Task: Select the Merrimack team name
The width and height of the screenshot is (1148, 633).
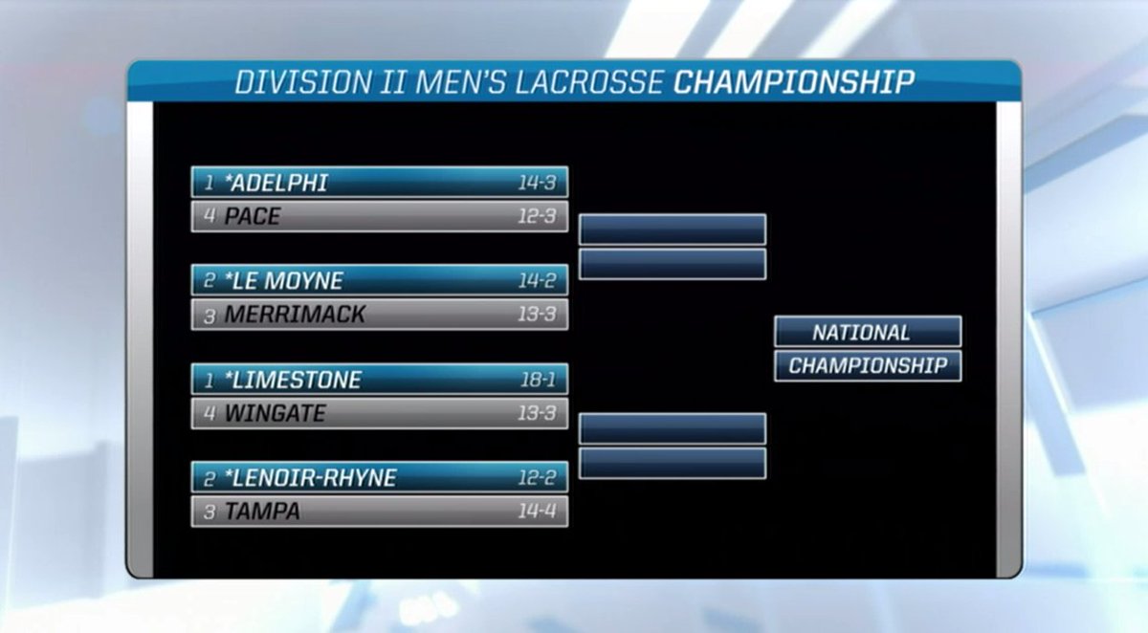Action: point(295,315)
